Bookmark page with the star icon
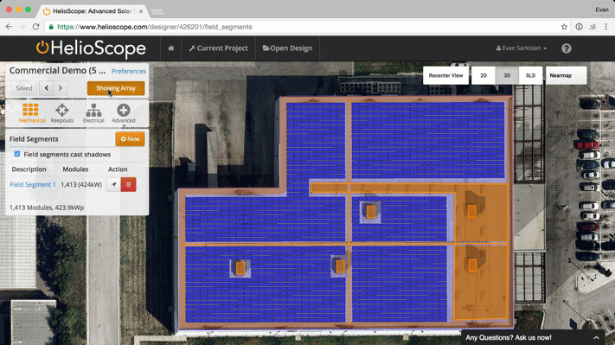615x345 pixels. coord(564,27)
